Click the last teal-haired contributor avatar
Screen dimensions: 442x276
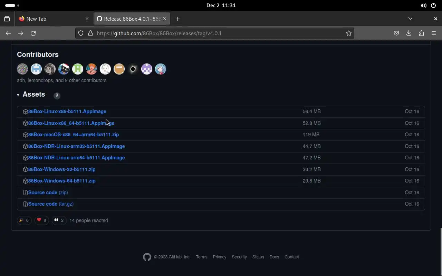point(161,69)
